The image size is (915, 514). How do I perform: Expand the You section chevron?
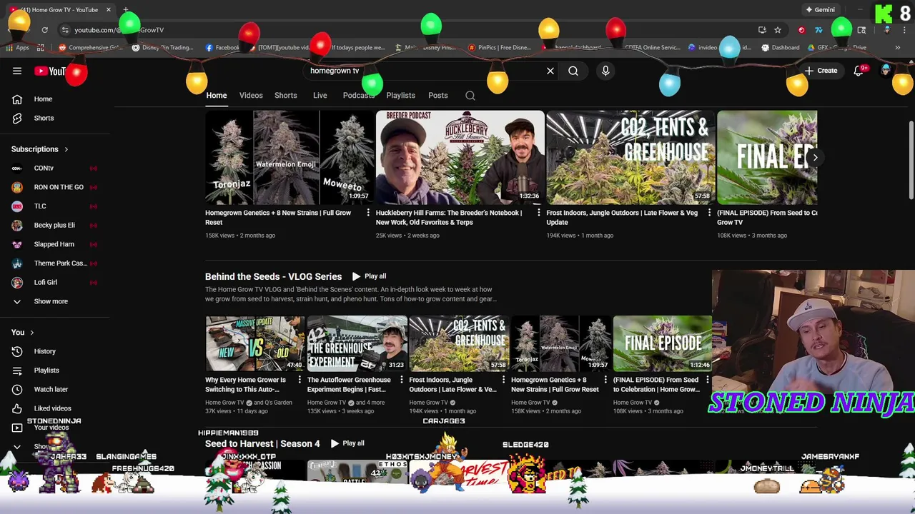coord(31,333)
